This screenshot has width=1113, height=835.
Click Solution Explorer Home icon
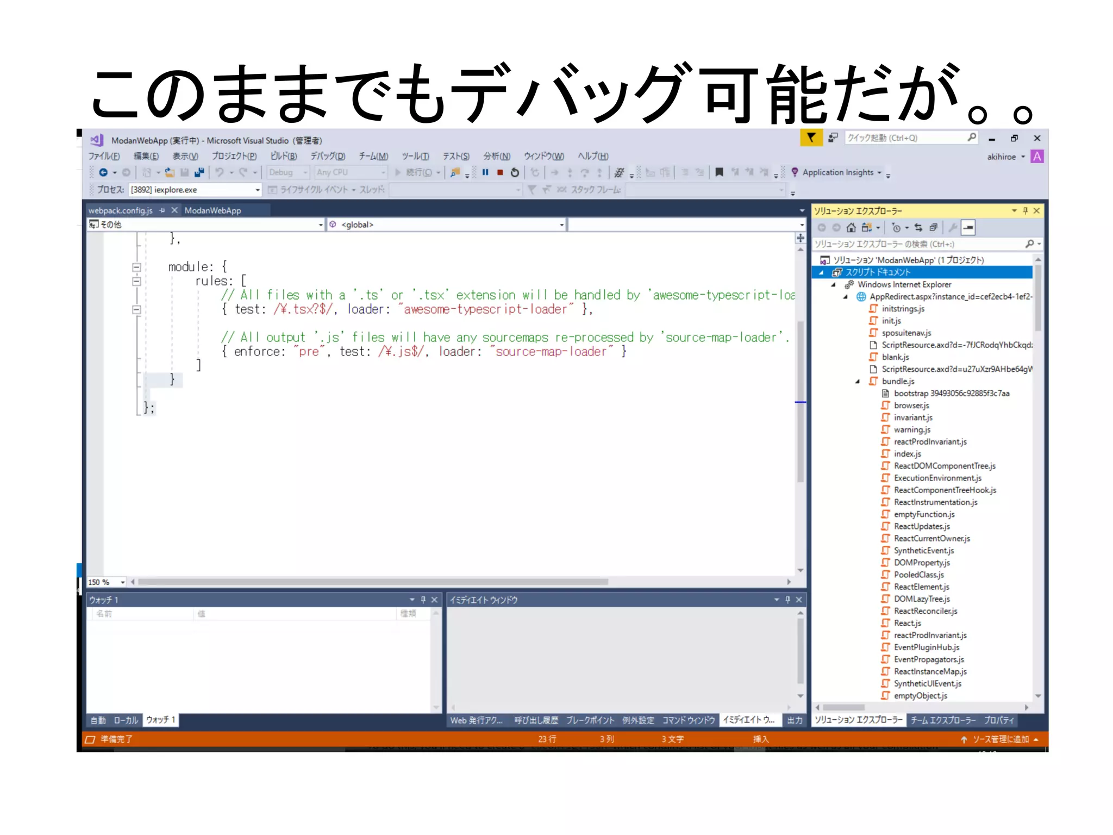[851, 228]
